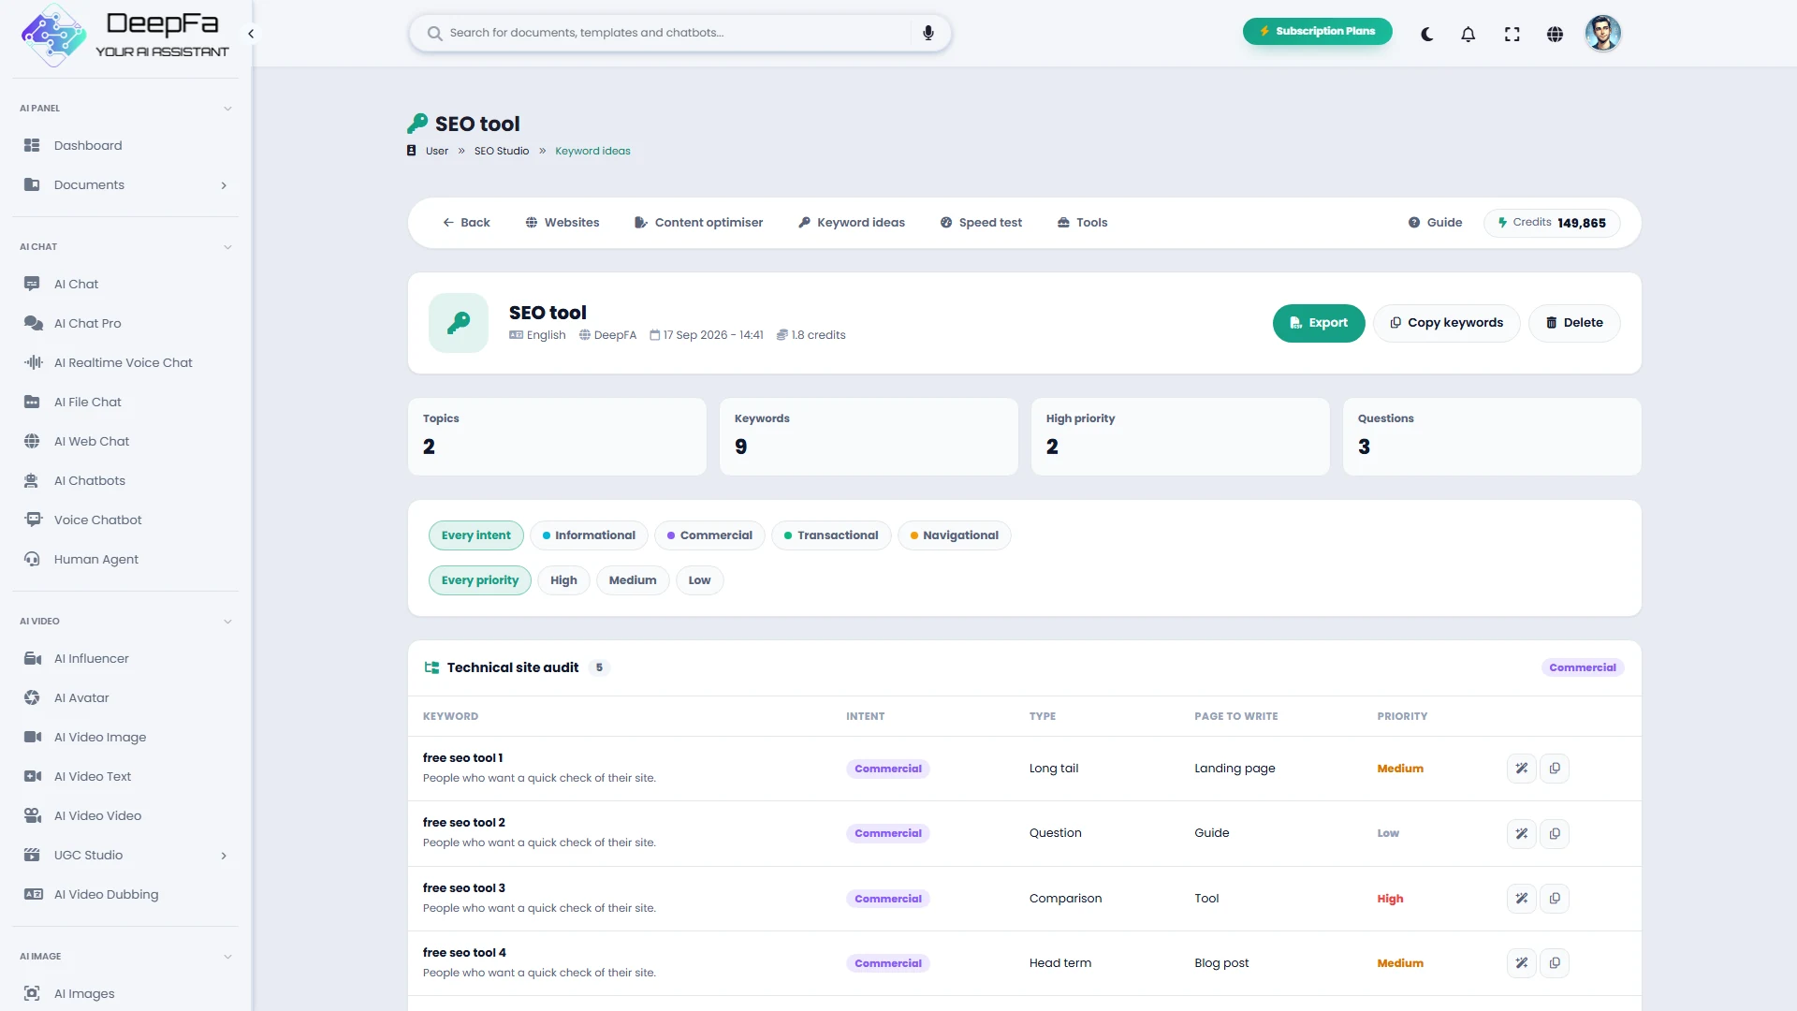Copy keyword icon for free seo tool 3
The width and height of the screenshot is (1797, 1011).
coord(1555,899)
